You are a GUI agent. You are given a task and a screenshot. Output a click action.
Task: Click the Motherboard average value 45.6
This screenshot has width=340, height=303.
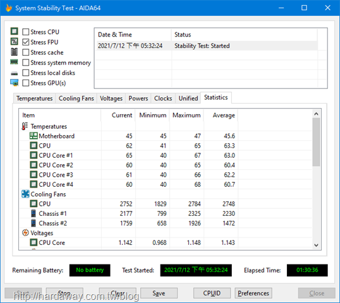coord(229,136)
